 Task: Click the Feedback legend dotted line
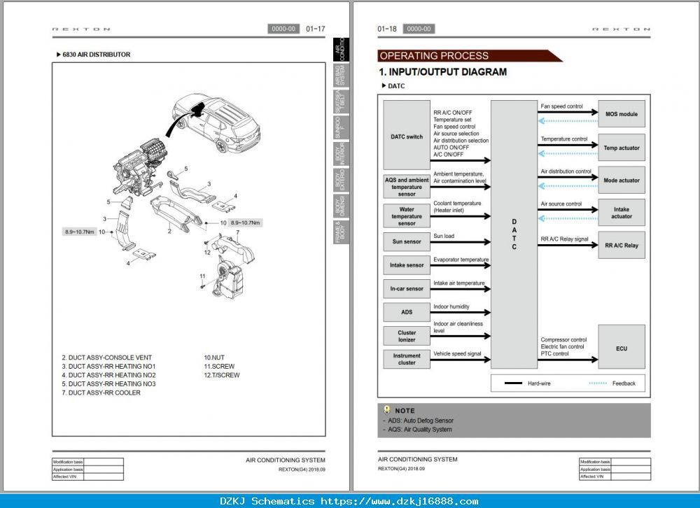[598, 383]
